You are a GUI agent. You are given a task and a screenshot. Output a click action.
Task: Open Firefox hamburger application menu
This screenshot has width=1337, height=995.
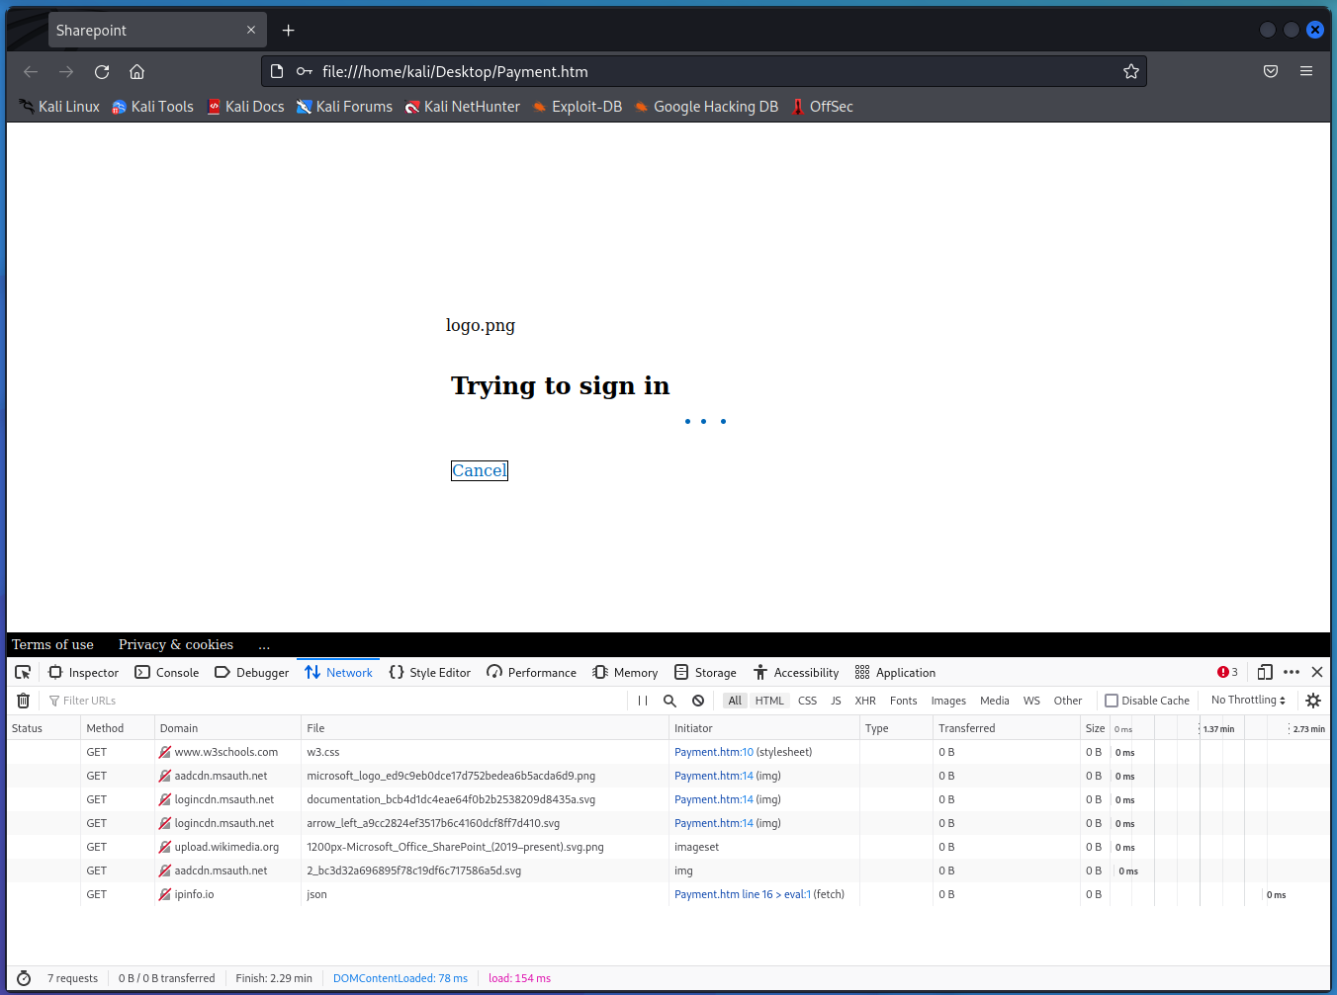(1306, 71)
